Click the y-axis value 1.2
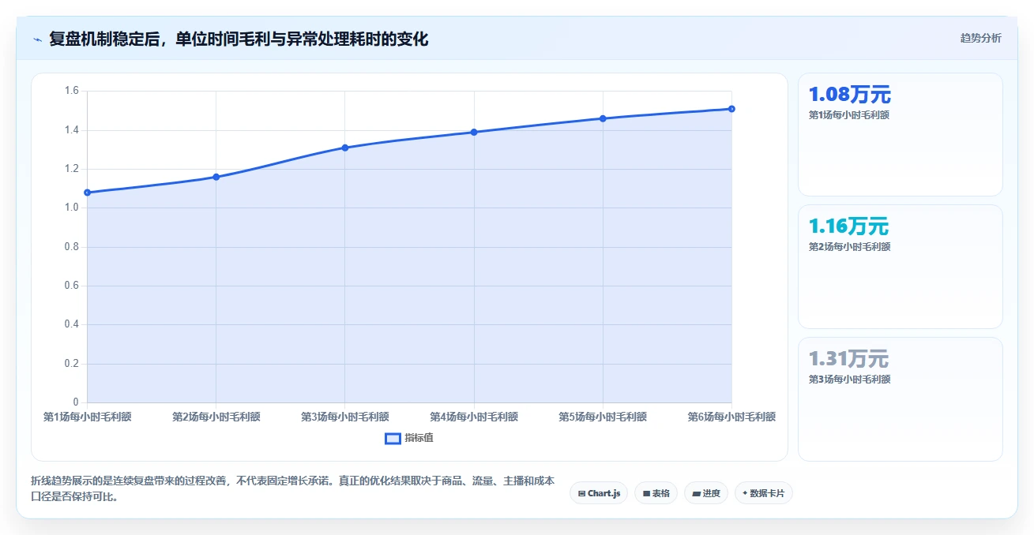1034x535 pixels. click(72, 169)
